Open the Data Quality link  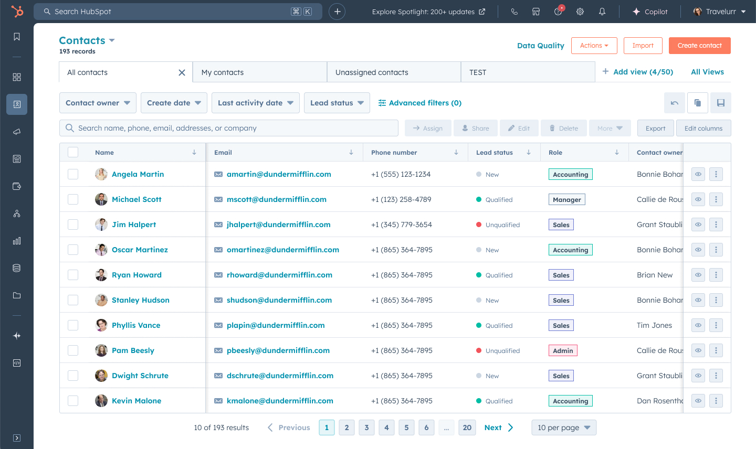(541, 46)
